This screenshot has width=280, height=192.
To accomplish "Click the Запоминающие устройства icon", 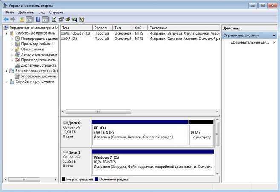I will (12, 71).
